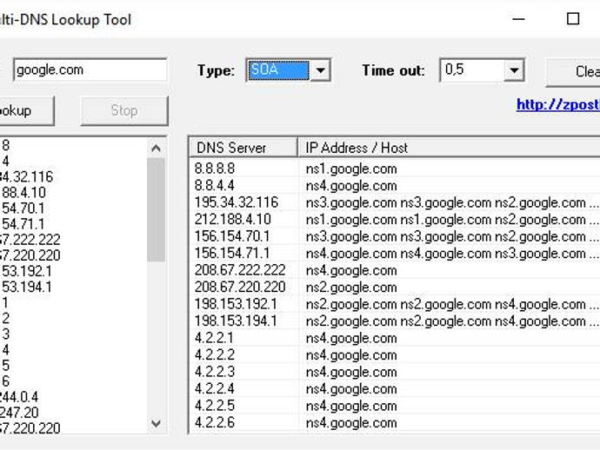Select 247.20 entry in the left server list

tap(19, 413)
